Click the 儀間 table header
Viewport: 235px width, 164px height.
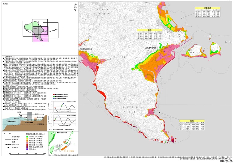click(x=150, y=30)
